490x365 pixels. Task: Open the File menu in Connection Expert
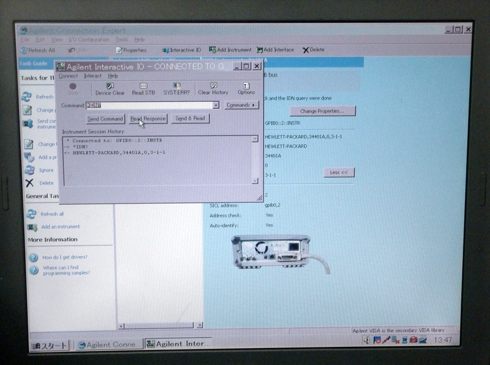pyautogui.click(x=25, y=40)
